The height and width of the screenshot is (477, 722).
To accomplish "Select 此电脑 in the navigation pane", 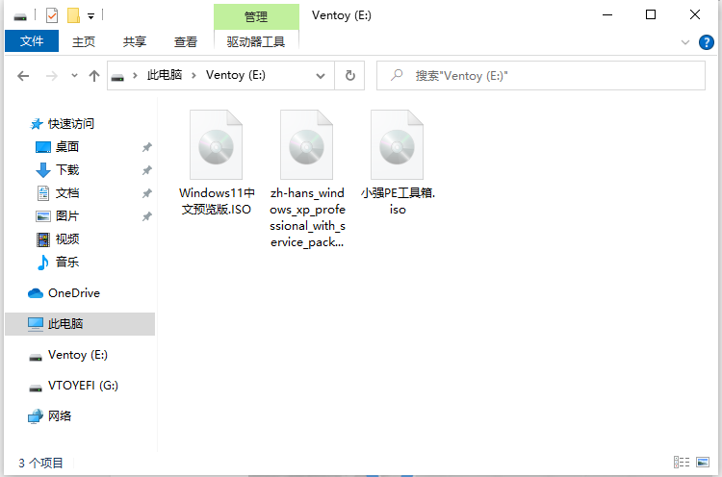I will [80, 324].
